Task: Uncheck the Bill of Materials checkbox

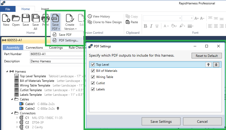Action: 93,71
